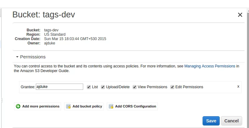Close the tags-dev bucket dialog

[x=240, y=15]
